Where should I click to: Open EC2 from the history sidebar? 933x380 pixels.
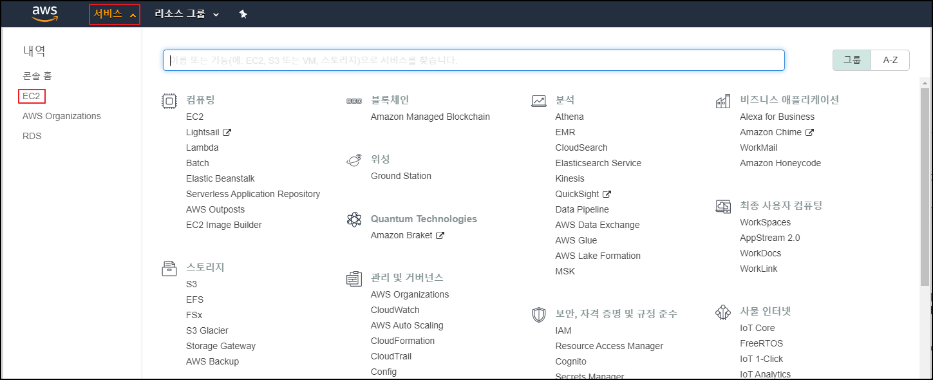(32, 96)
